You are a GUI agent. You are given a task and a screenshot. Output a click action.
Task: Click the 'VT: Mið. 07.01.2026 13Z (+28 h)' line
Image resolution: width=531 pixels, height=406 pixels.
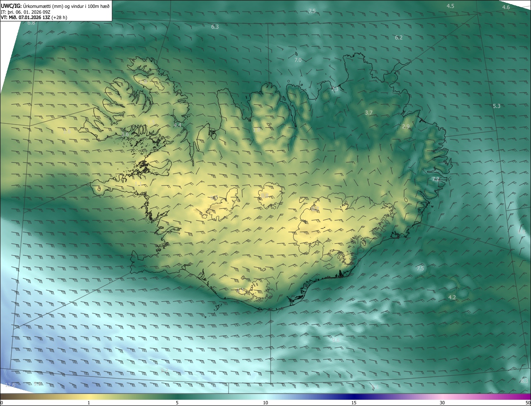pyautogui.click(x=34, y=17)
